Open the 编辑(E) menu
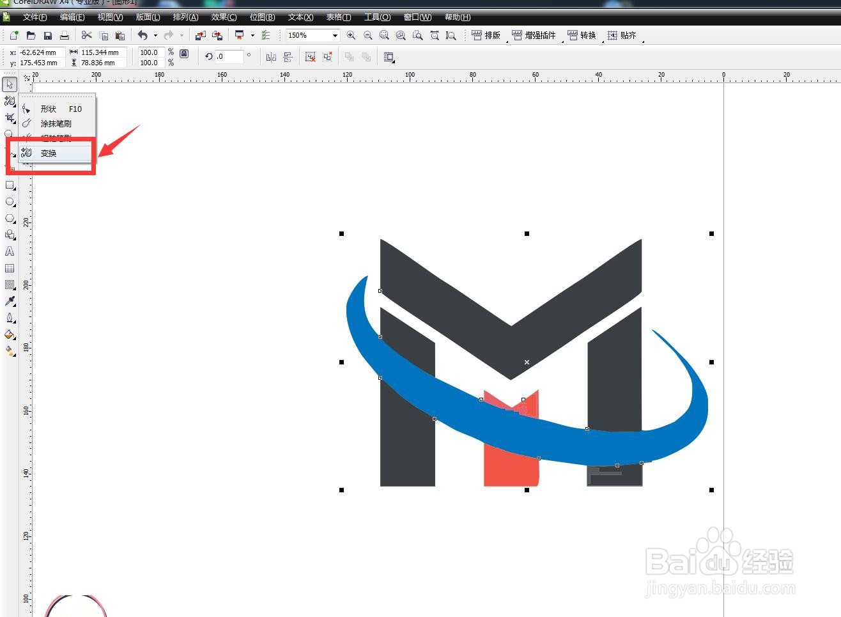The image size is (841, 617). 72,17
